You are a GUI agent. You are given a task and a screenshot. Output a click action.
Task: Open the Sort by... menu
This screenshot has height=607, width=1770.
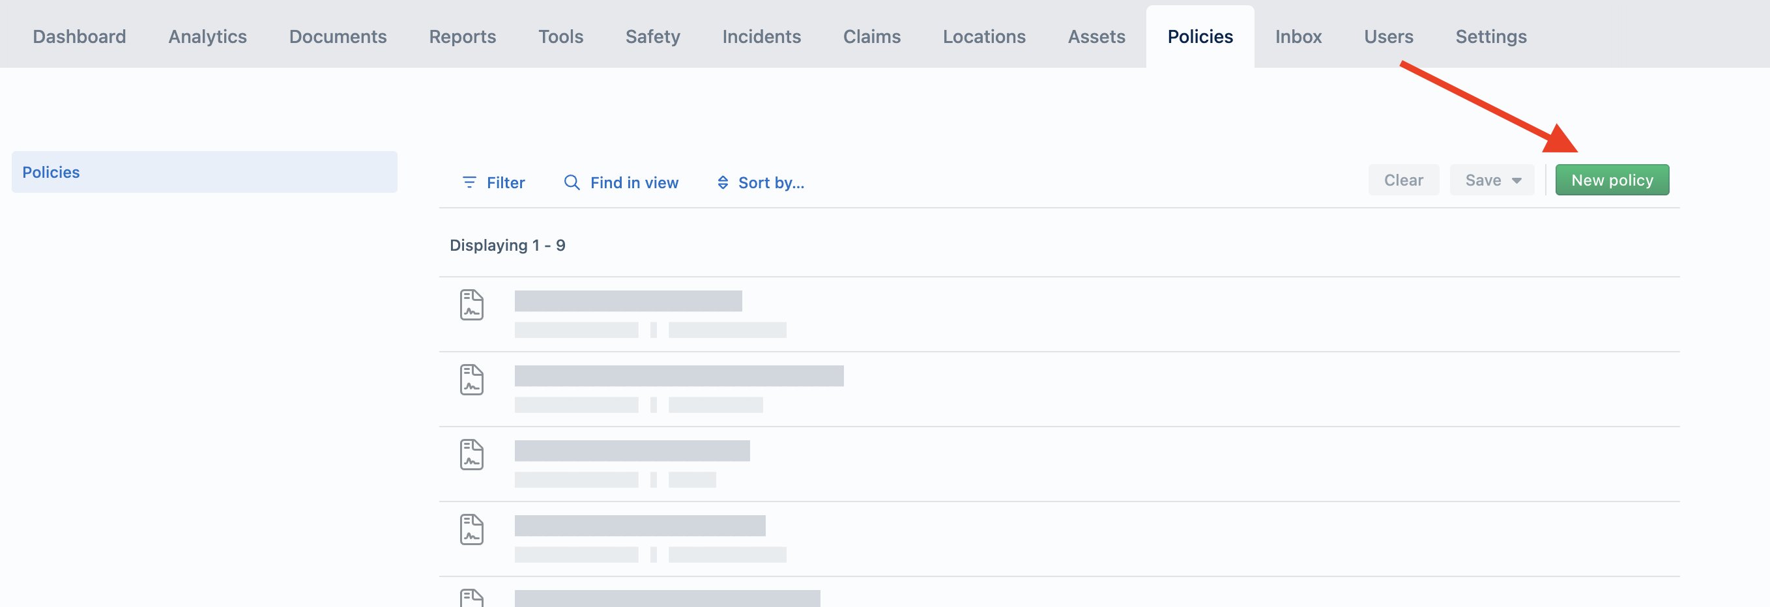click(x=761, y=182)
